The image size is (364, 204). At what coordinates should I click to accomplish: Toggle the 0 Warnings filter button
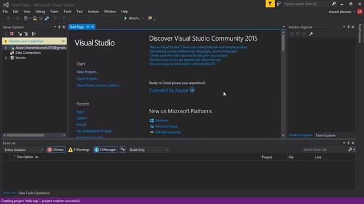79,150
